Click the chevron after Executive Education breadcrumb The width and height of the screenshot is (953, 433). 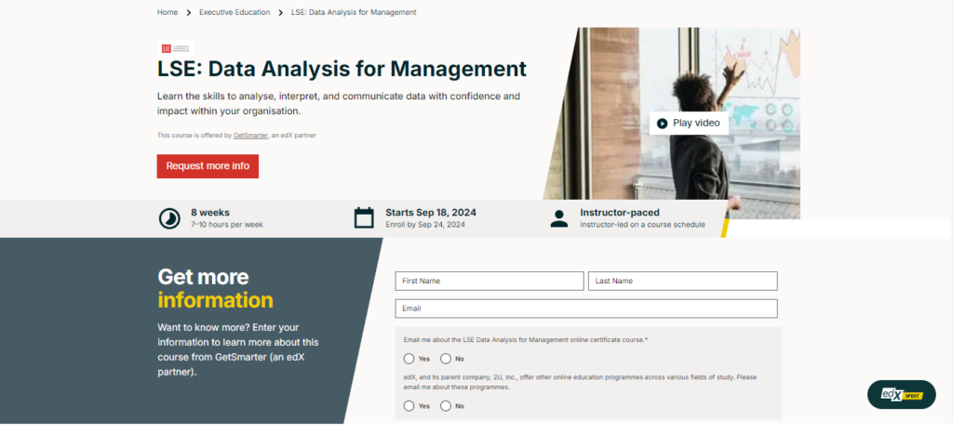tap(280, 12)
